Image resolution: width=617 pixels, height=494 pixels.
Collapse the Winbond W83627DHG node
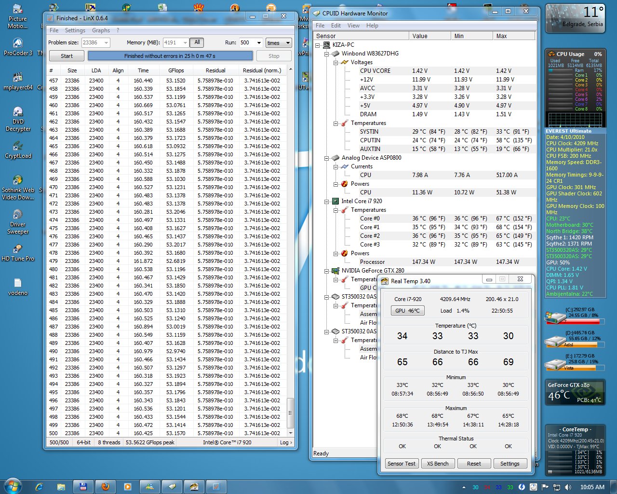click(327, 54)
